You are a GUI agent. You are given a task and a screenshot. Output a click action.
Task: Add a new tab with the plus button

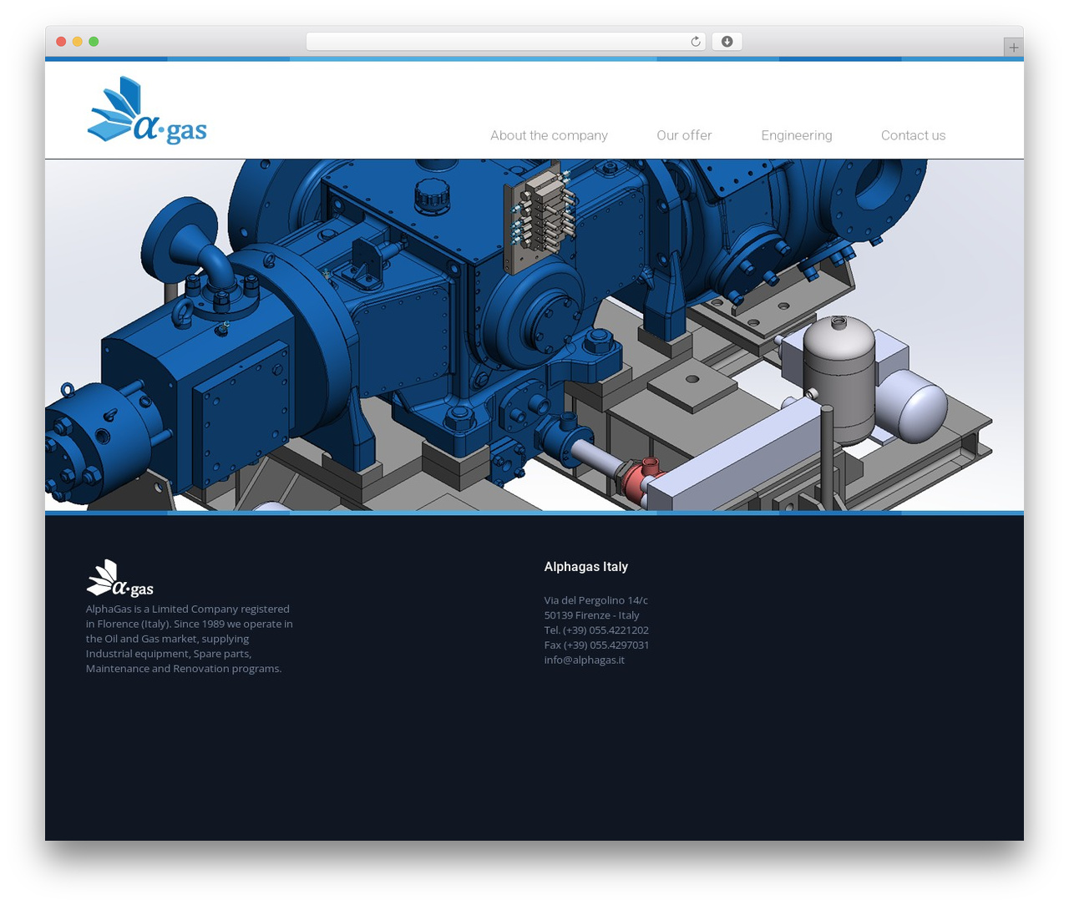click(x=1013, y=48)
